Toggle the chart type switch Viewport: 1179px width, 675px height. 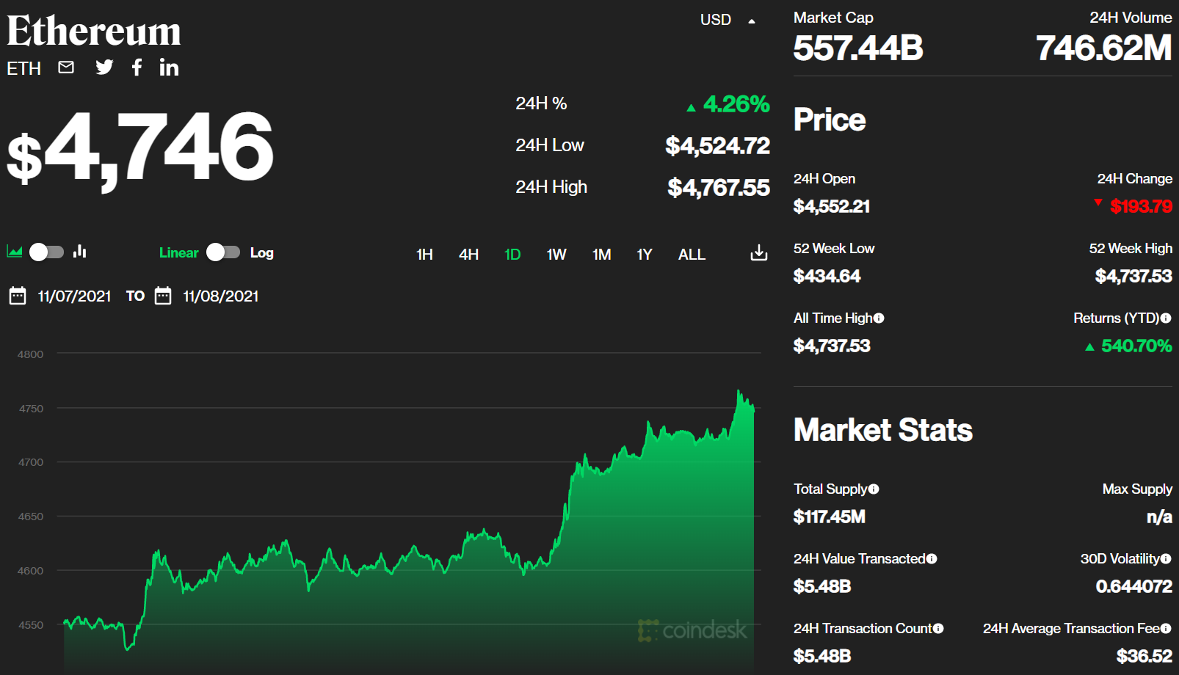click(x=47, y=252)
